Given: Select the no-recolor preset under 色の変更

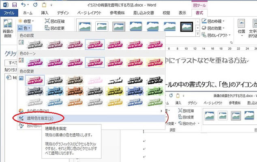Looking at the screenshot, I should pos(35,80).
